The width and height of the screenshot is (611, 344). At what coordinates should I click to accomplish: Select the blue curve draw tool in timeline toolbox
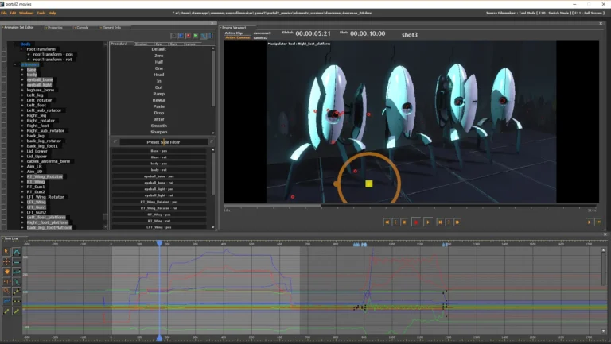pos(6,301)
